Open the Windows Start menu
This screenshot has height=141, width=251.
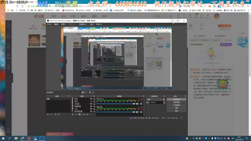coord(3,138)
